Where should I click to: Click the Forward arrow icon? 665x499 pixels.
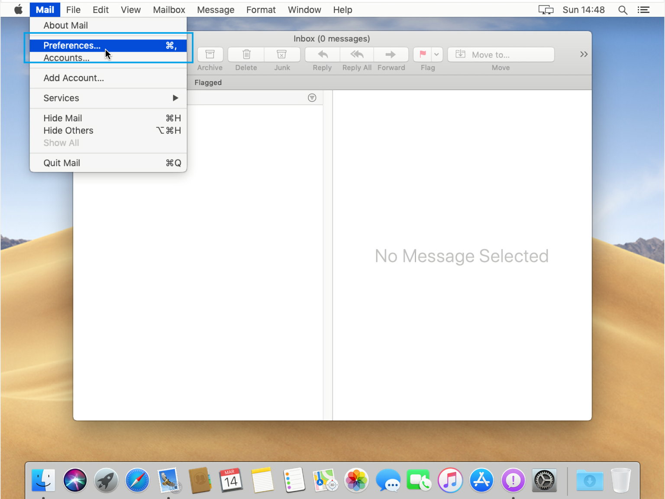click(391, 55)
